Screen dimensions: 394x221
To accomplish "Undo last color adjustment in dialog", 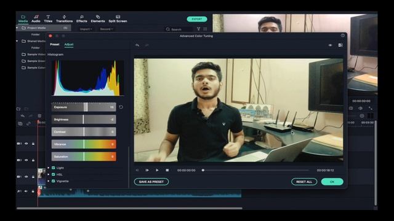I will coord(137,45).
